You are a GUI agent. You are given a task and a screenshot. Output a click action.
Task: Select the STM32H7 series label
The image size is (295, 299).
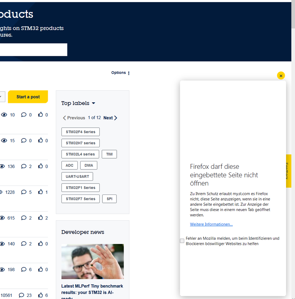pyautogui.click(x=80, y=143)
